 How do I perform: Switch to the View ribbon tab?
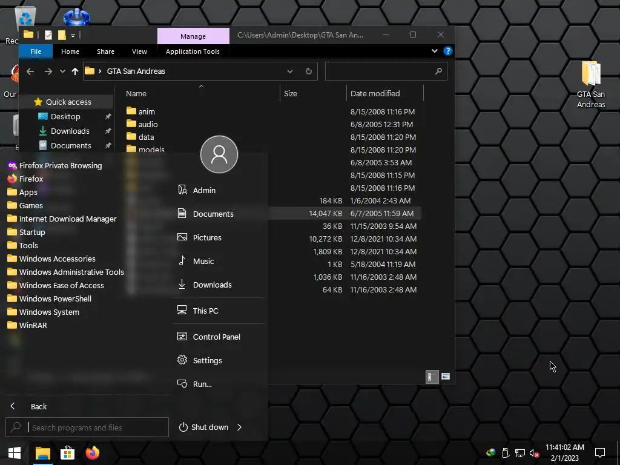140,51
